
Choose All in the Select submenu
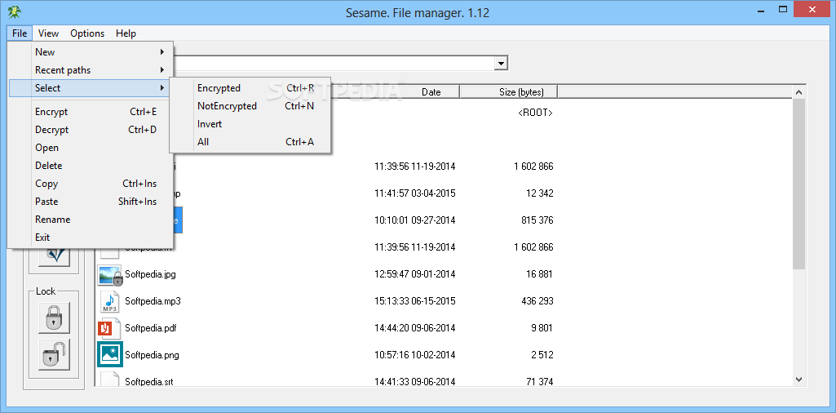click(250, 142)
